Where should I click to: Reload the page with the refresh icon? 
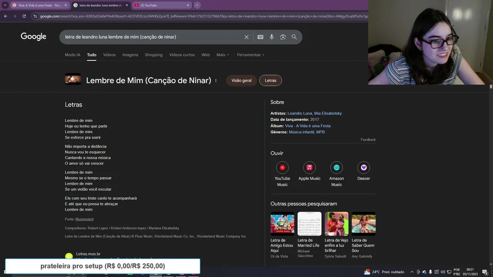tap(24, 16)
